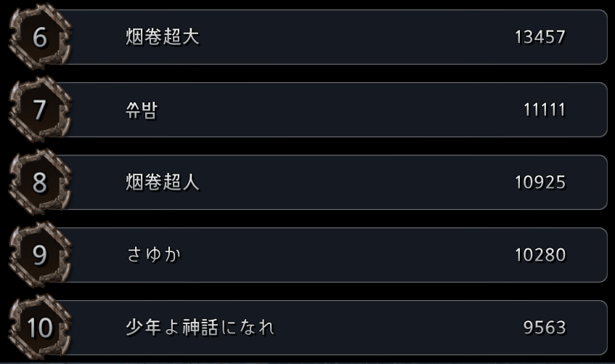The height and width of the screenshot is (364, 615).
Task: Click the rank 7 badge icon
Action: point(40,109)
